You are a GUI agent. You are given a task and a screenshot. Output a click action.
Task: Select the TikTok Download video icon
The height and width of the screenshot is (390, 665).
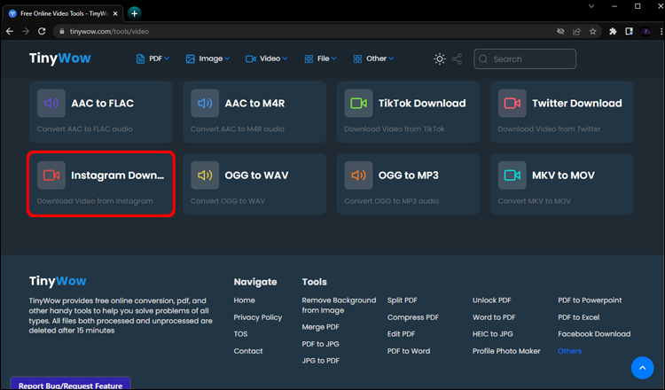tap(358, 104)
